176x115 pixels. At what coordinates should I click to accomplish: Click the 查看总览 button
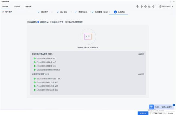click(143, 113)
